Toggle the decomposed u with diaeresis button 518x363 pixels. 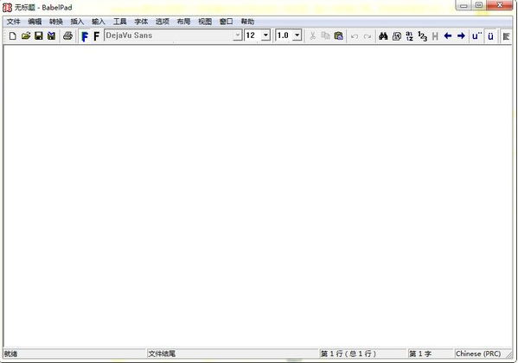[x=476, y=35]
